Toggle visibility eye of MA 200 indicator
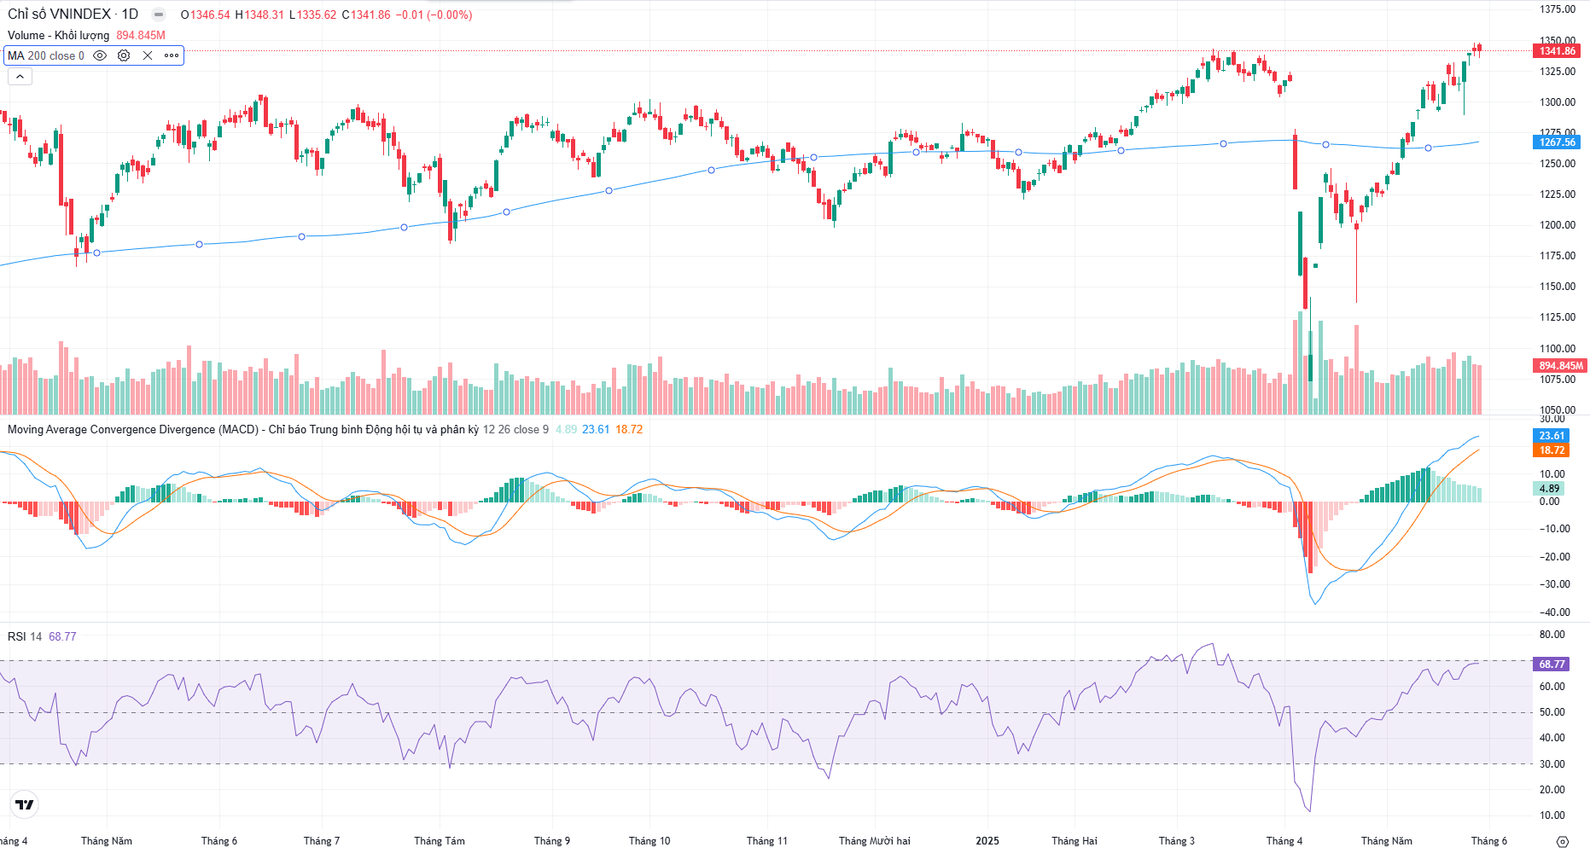Viewport: 1590px width, 853px height. (100, 55)
